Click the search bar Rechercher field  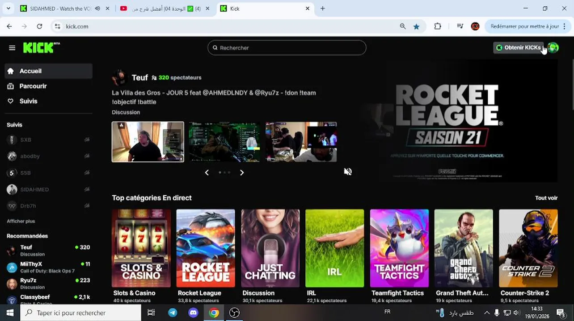point(287,48)
